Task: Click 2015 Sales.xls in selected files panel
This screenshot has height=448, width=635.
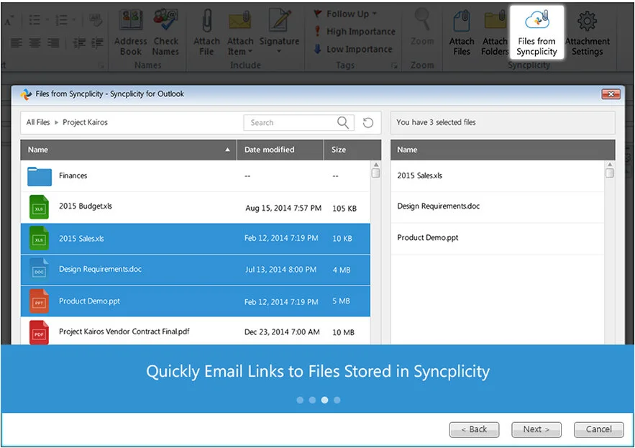Action: [498, 175]
